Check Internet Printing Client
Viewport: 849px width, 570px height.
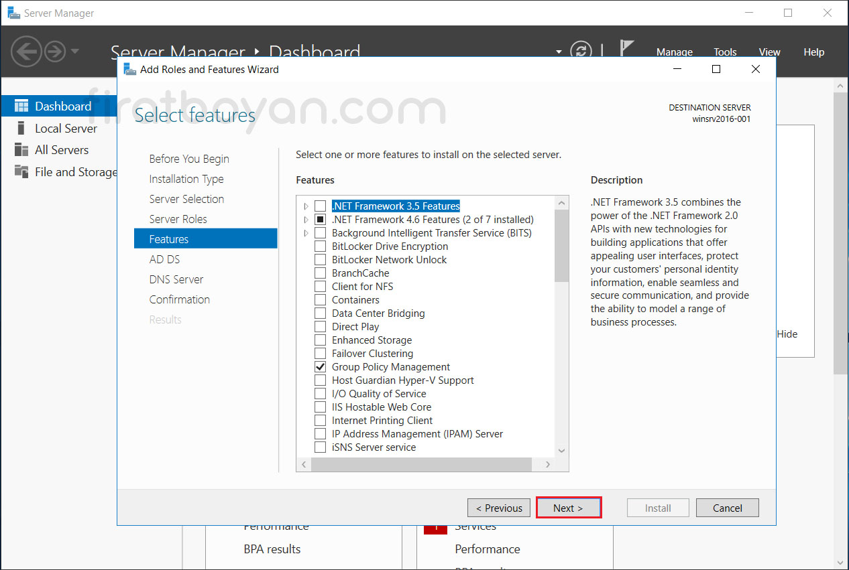pos(321,421)
